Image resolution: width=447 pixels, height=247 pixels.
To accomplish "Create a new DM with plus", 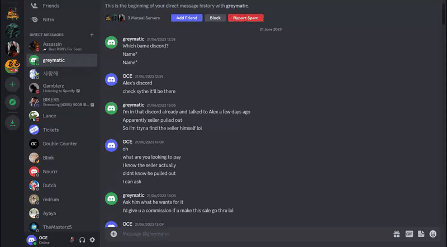I will (x=92, y=35).
